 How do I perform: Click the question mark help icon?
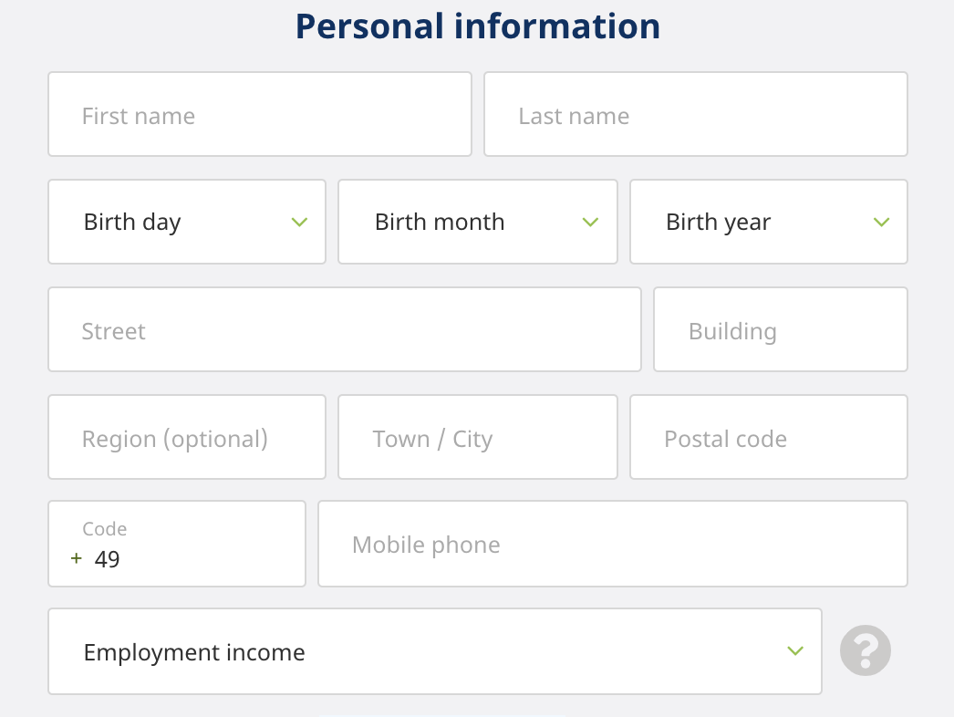[x=865, y=651]
